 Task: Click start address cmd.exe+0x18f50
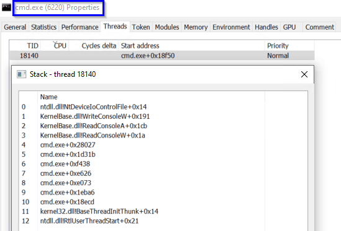[148, 56]
